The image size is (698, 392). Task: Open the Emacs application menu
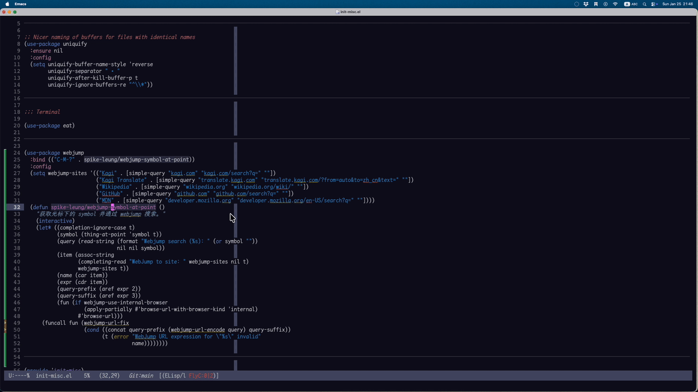[x=20, y=4]
